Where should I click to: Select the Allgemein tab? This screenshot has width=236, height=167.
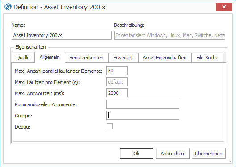pyautogui.click(x=50, y=57)
